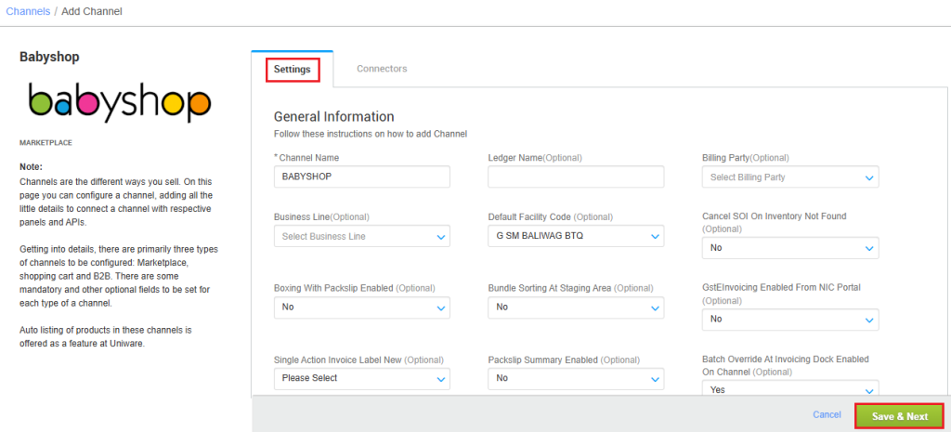This screenshot has width=951, height=432.
Task: Open Packslip Summary Enabled dropdown
Action: coord(576,379)
